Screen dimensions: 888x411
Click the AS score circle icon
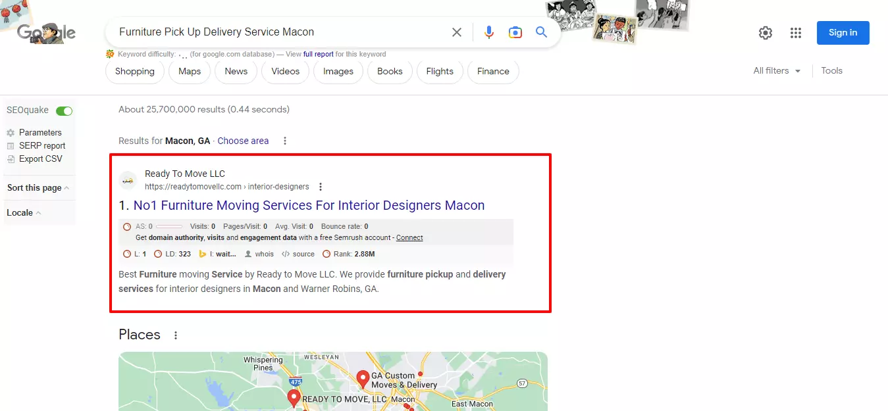(127, 226)
